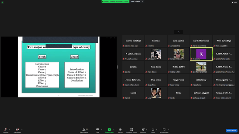Select the ILKOM_Krisna participant tile
This screenshot has width=239, height=134.
[224, 67]
